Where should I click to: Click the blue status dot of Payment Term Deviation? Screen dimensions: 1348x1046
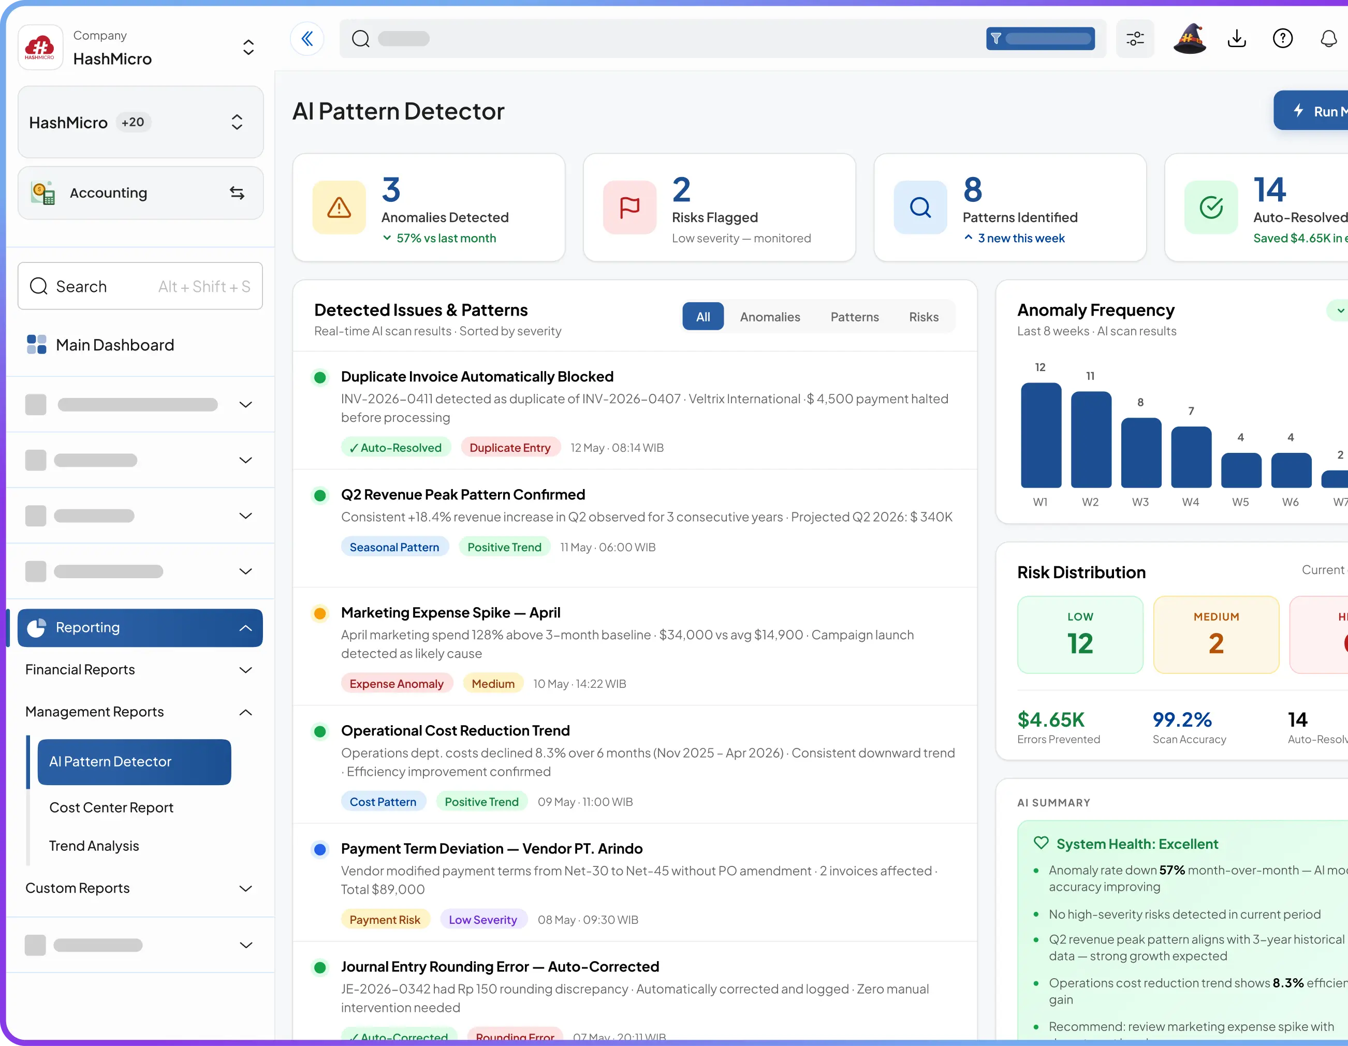pos(320,849)
